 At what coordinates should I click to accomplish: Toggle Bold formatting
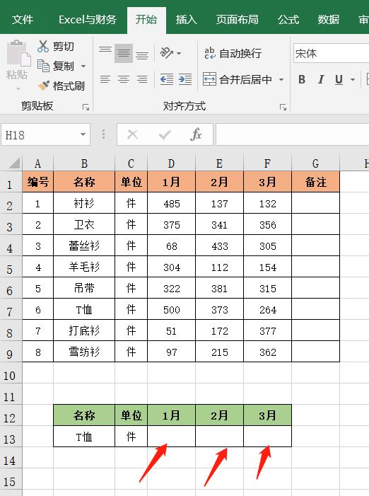(x=302, y=79)
